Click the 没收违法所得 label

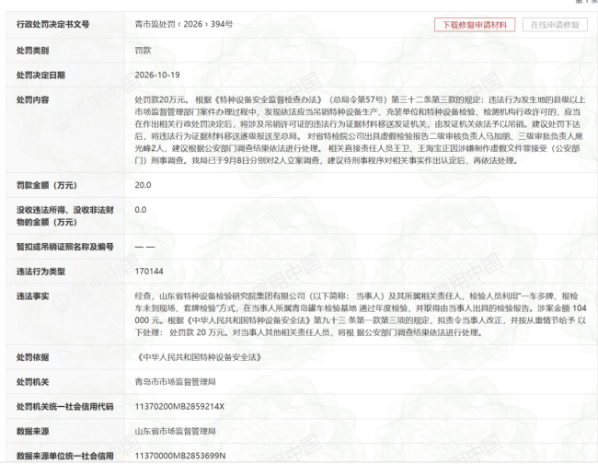coord(64,216)
